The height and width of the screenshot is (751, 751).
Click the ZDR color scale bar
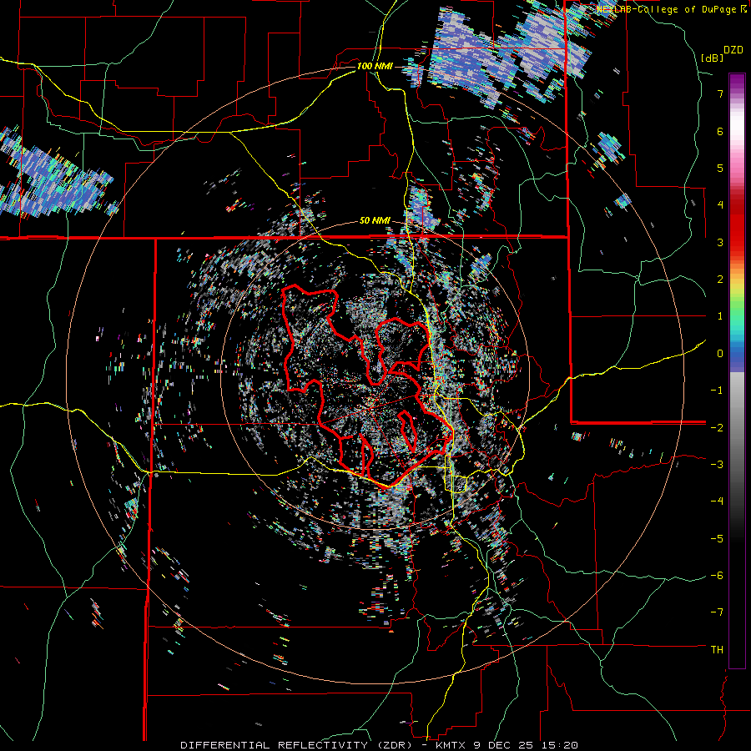pyautogui.click(x=737, y=370)
